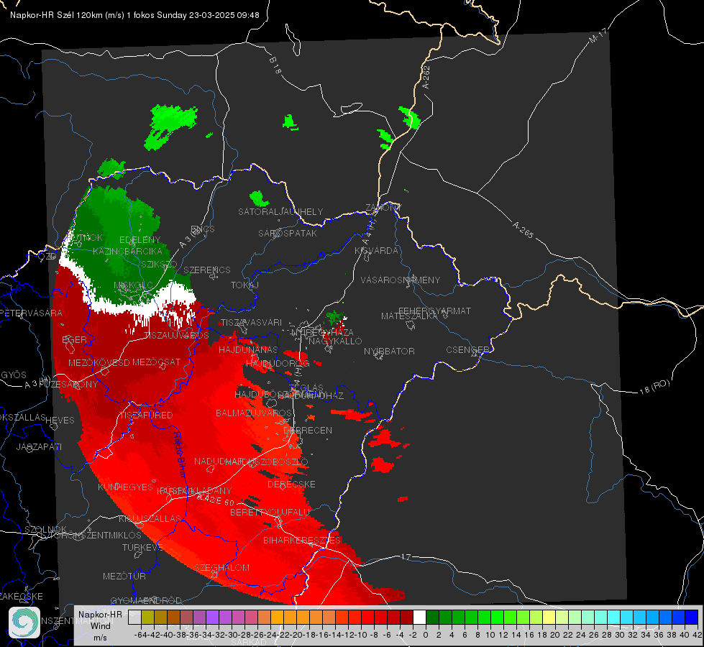Click the radar title text dated 23-03-2025 09:48

tap(134, 15)
